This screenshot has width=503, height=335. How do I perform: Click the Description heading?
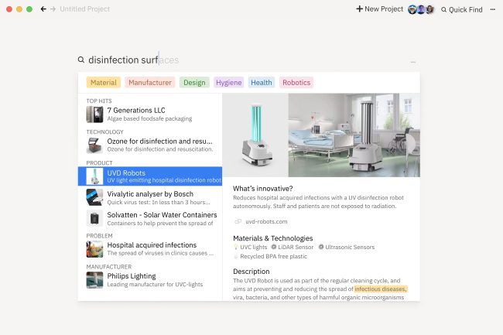click(x=251, y=272)
